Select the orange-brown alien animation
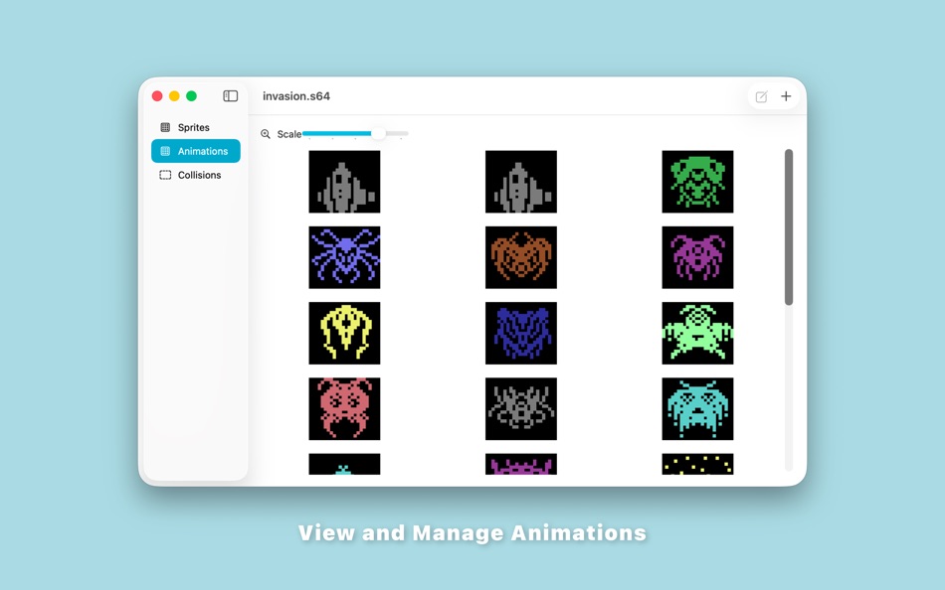The height and width of the screenshot is (590, 945). coord(521,257)
